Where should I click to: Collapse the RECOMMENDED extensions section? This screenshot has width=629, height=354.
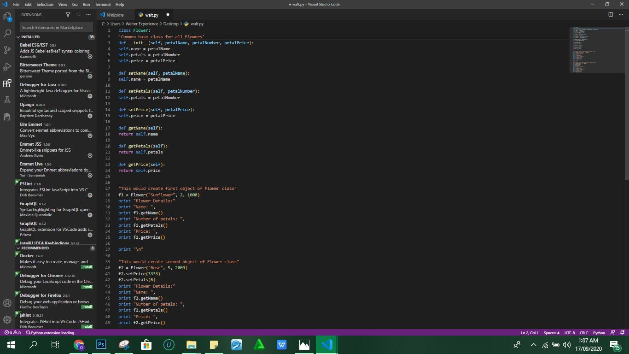[18, 248]
